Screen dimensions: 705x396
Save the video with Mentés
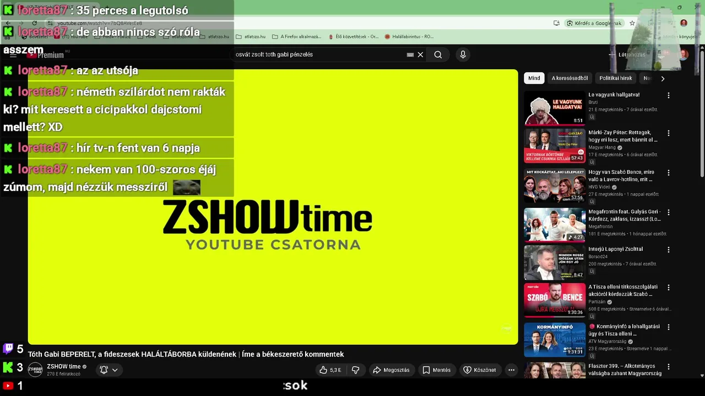tap(436, 370)
